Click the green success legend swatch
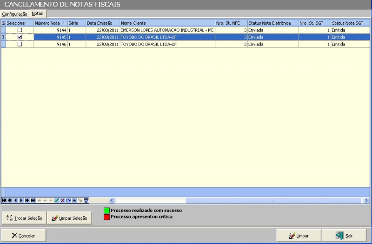Screen dimensions: 372x244 point(106,211)
